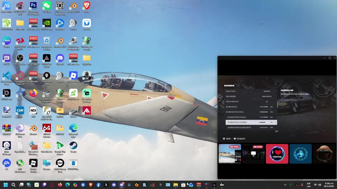Select the Papelera de reciclaje icon
This screenshot has width=337, height=189.
pos(47,43)
